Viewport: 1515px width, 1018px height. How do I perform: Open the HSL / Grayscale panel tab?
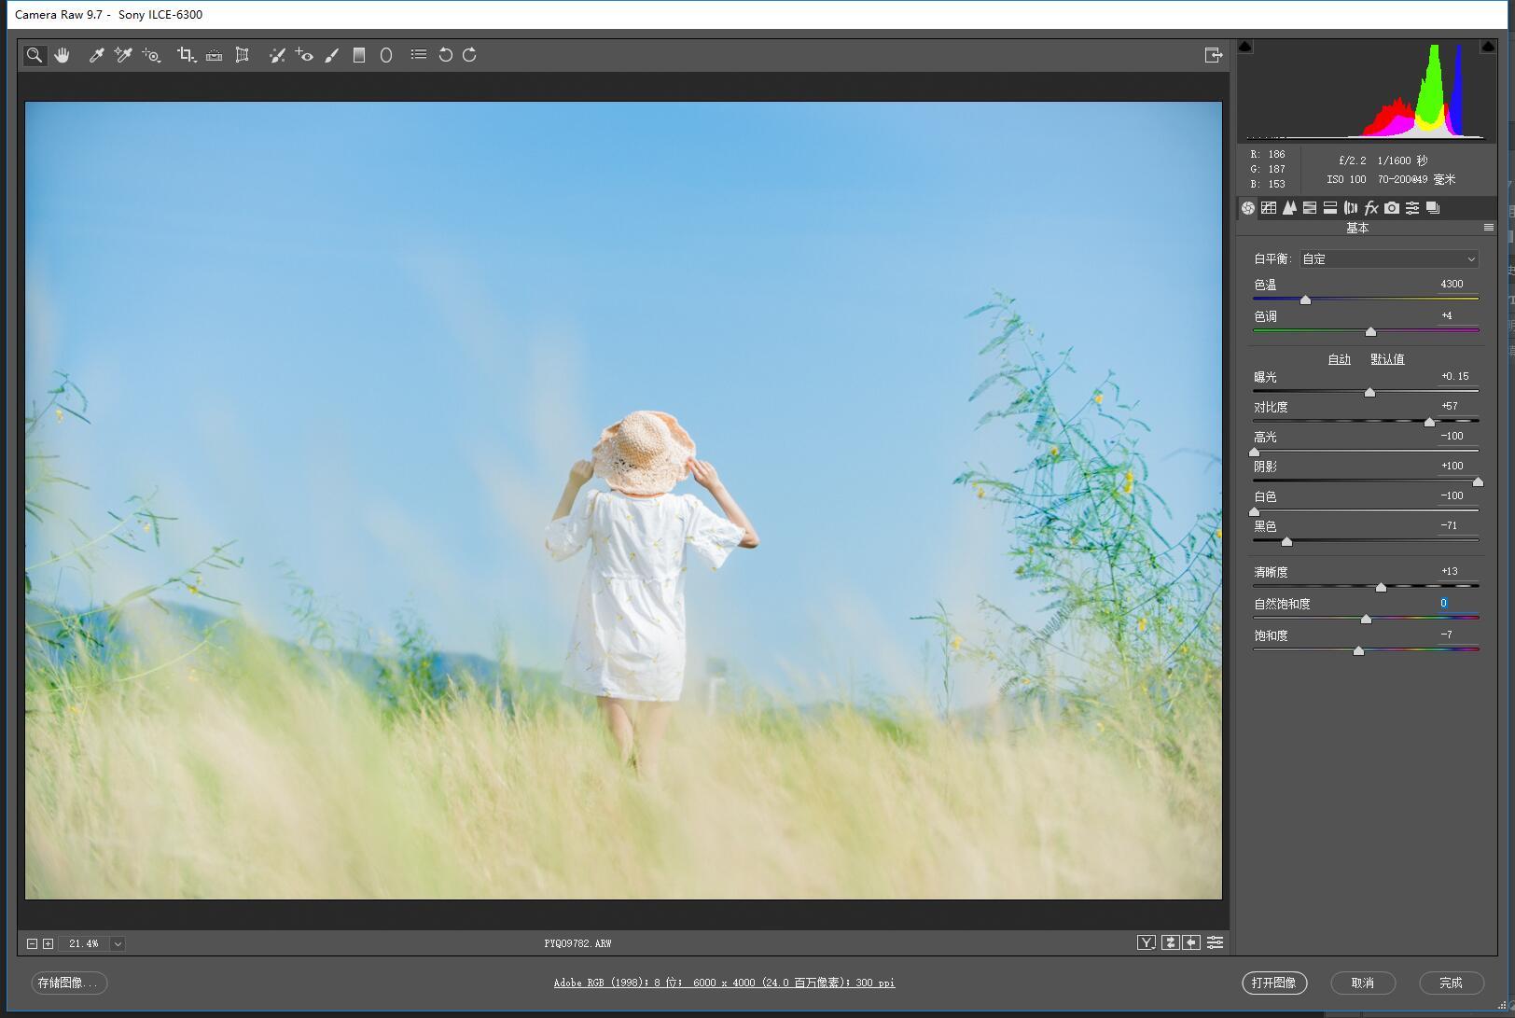pyautogui.click(x=1310, y=208)
